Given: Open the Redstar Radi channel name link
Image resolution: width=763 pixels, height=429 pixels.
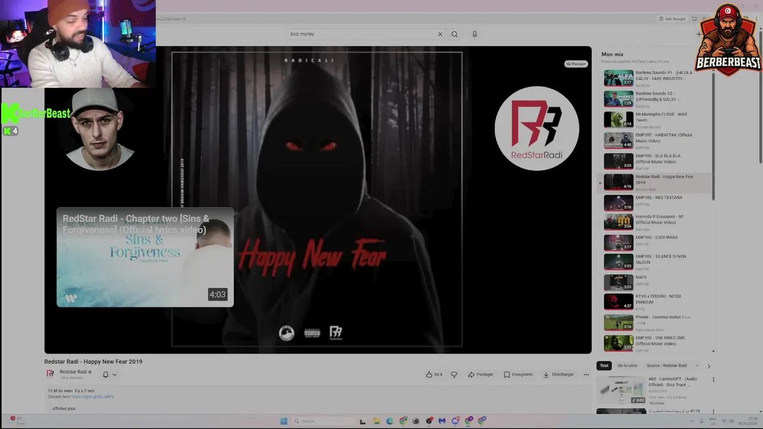Looking at the screenshot, I should click(x=74, y=372).
